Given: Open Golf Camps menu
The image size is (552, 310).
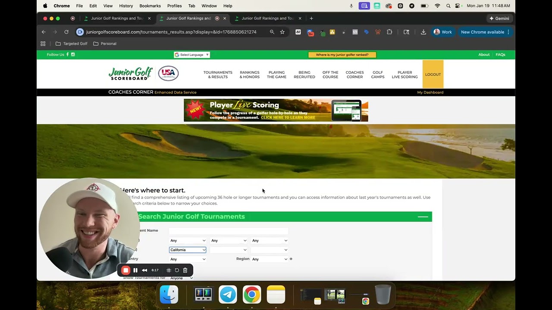Looking at the screenshot, I should pyautogui.click(x=378, y=74).
